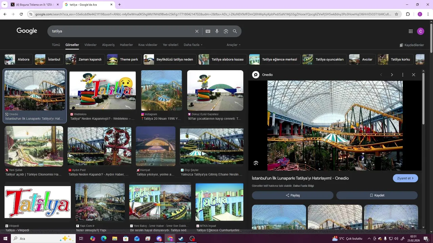Open File Explorer from taskbar
433x243 pixels.
pos(115,239)
